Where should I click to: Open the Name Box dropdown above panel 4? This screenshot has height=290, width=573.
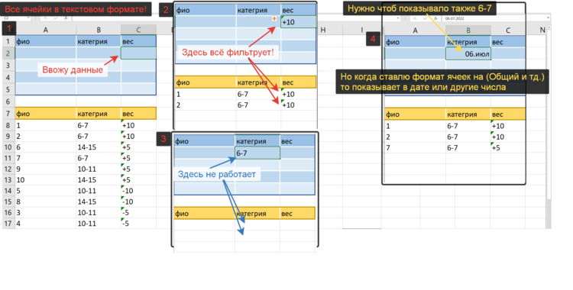point(397,18)
